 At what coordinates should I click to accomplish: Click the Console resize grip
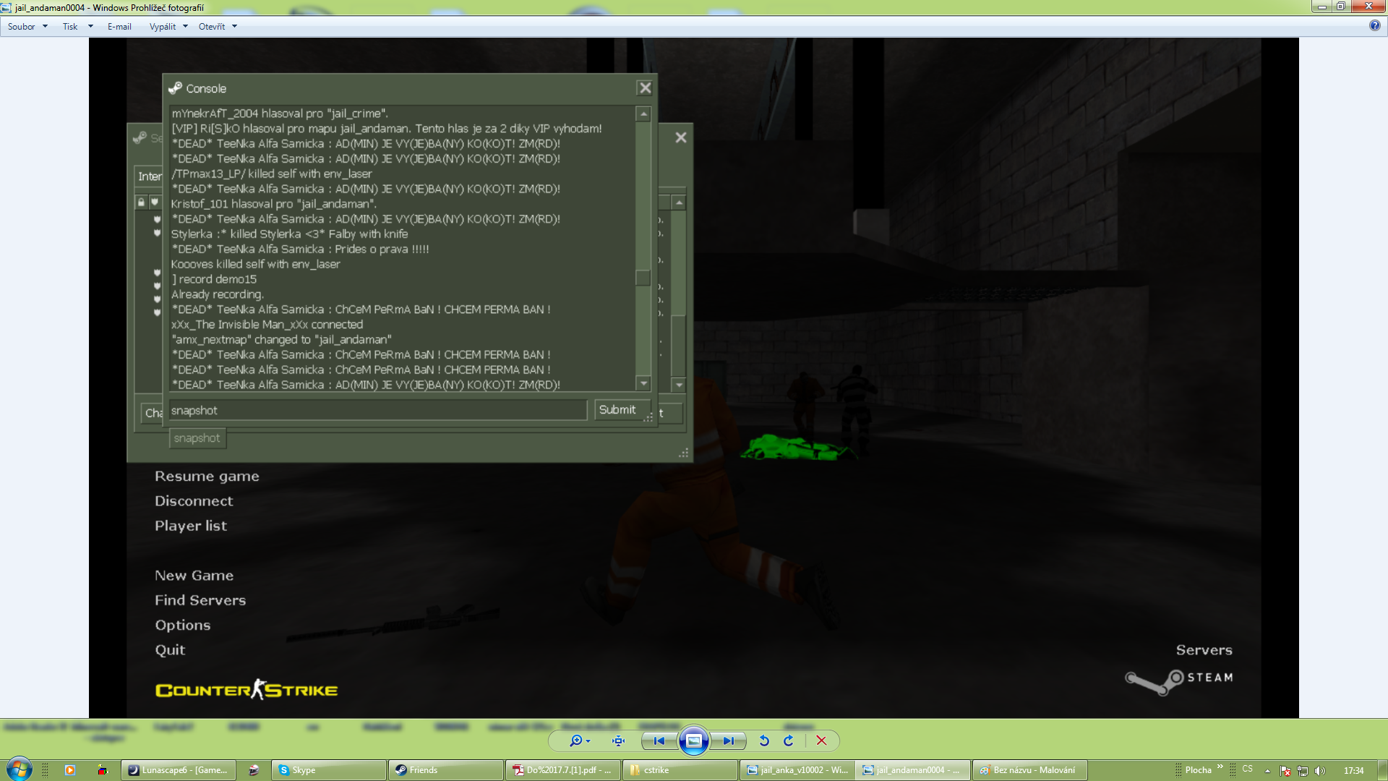pos(648,417)
